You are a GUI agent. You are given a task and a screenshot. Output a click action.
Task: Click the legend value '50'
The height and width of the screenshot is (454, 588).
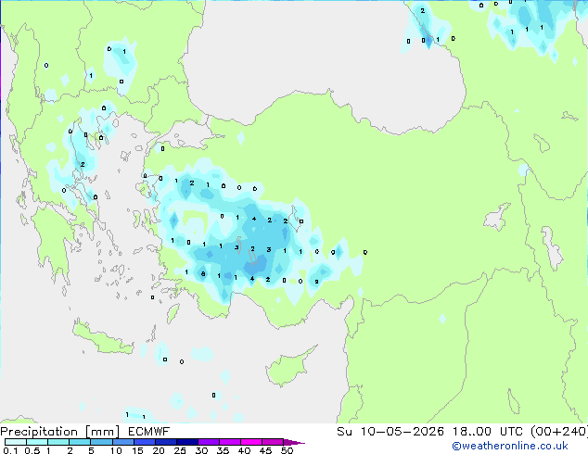(287, 450)
